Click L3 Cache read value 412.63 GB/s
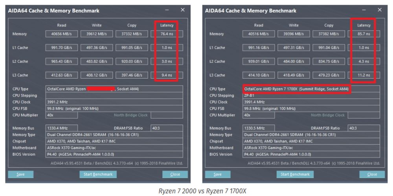The width and height of the screenshot is (393, 196). pyautogui.click(x=61, y=75)
